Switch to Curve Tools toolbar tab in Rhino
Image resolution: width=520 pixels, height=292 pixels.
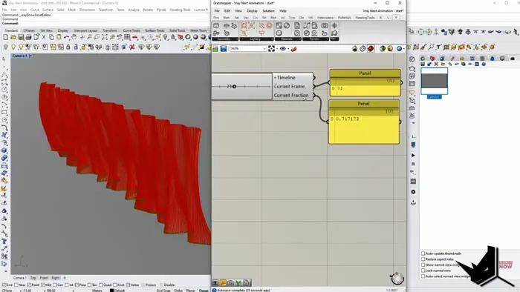coord(131,30)
